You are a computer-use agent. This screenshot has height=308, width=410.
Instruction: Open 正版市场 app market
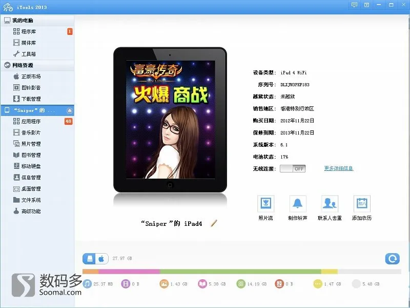tap(37, 76)
